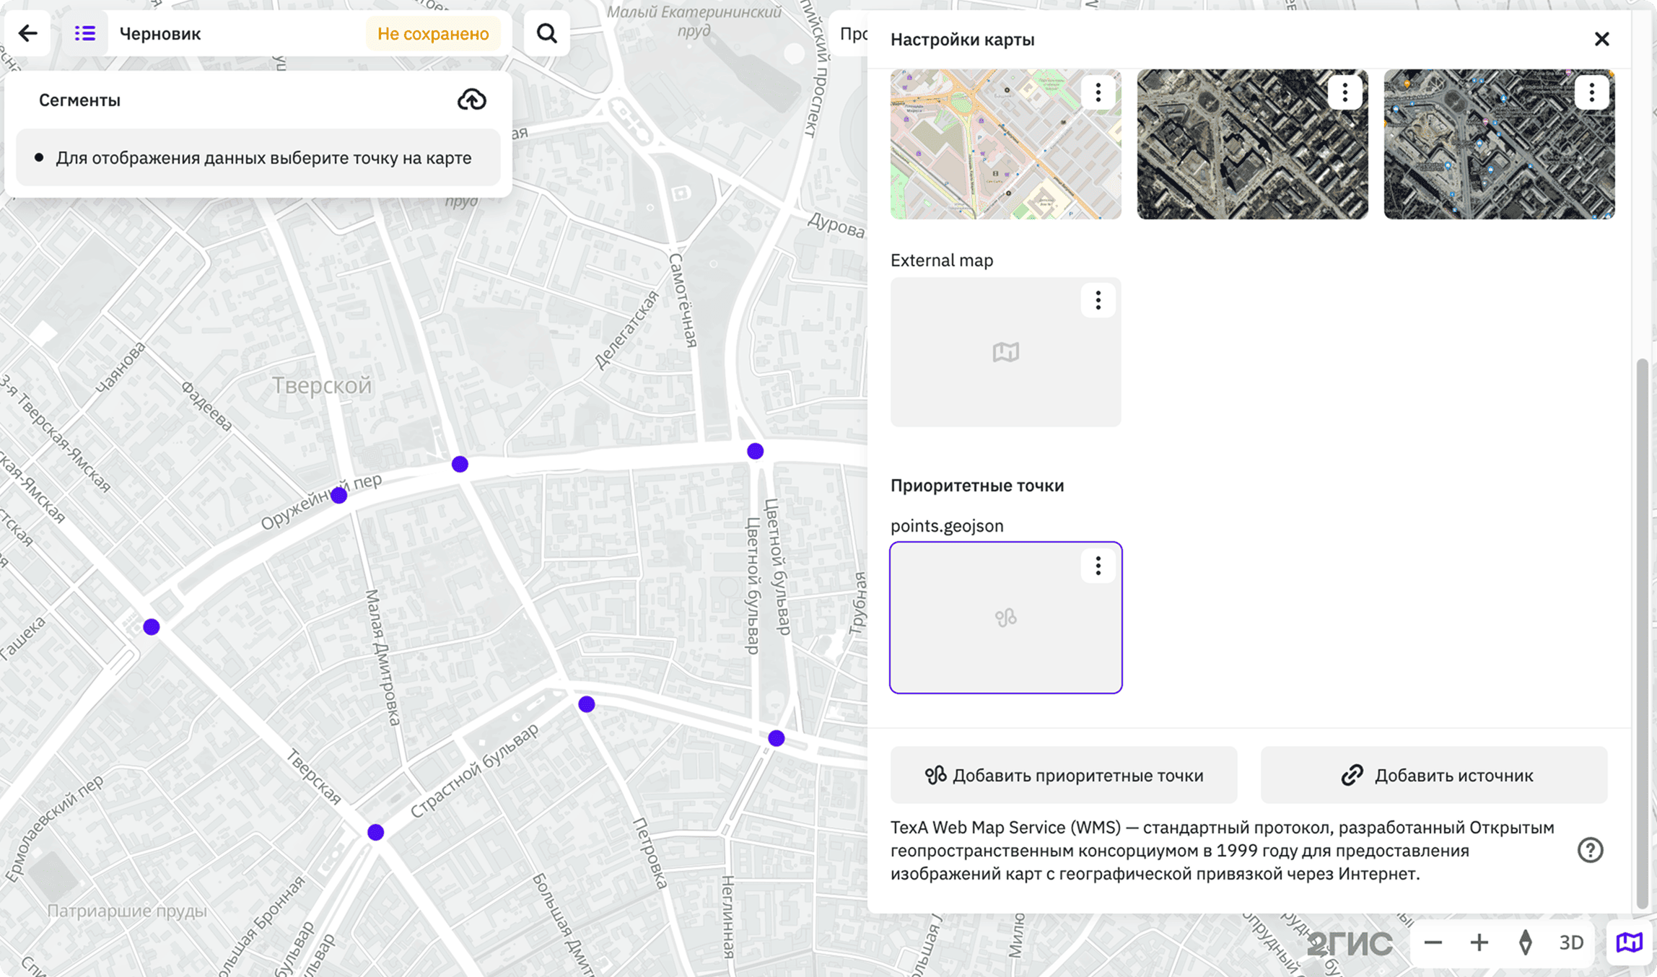The height and width of the screenshot is (977, 1657).
Task: Select the blue point at Оружейный пер
Action: pyautogui.click(x=339, y=495)
